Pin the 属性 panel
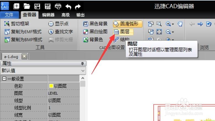 (x=82, y=63)
